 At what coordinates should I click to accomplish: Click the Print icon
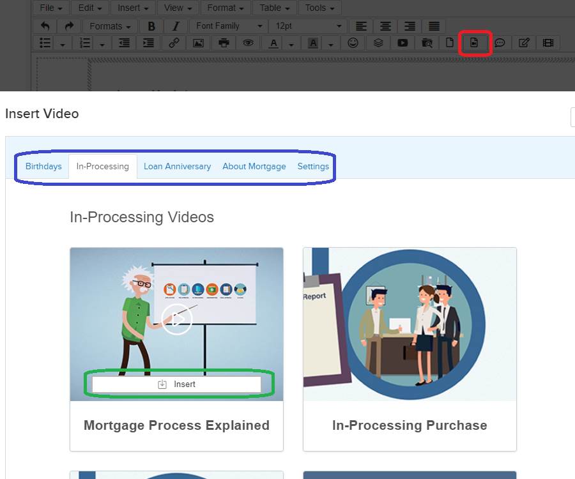[x=224, y=43]
